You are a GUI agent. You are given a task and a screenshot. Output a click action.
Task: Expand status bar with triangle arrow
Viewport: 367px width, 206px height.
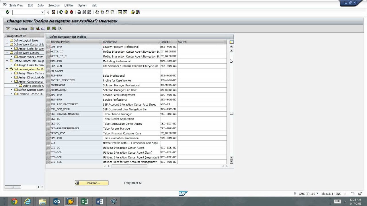(x=295, y=194)
